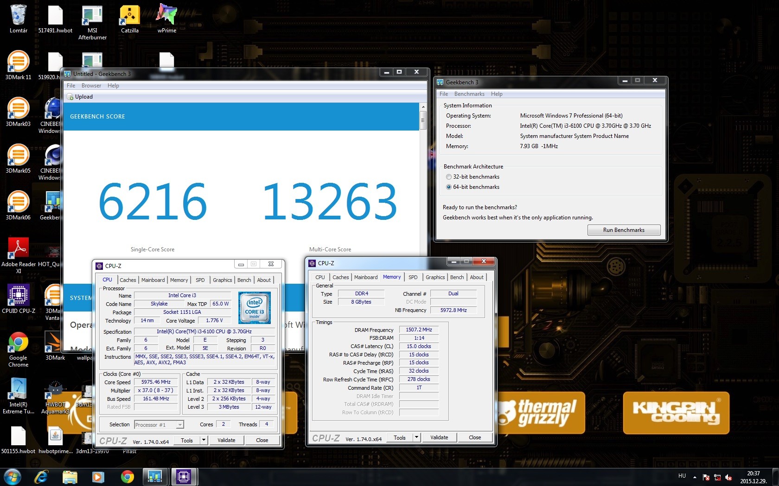Image resolution: width=779 pixels, height=486 pixels.
Task: Select the 3DMark06 desktop shortcut
Action: pos(19,205)
